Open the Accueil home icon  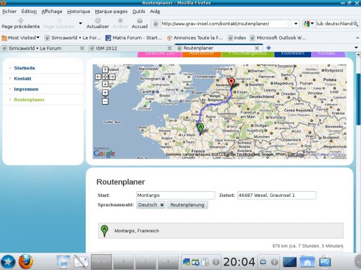139,21
